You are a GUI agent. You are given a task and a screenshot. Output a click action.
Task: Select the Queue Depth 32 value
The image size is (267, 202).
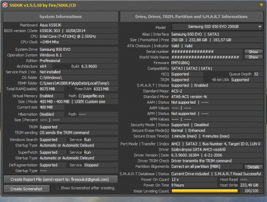click(256, 74)
